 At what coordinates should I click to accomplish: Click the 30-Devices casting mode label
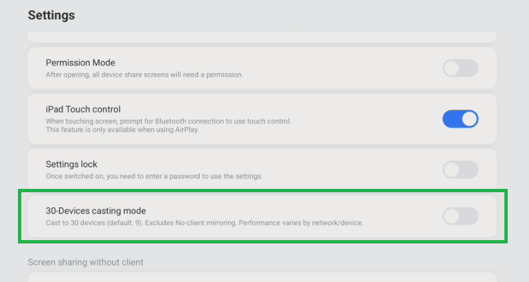96,210
